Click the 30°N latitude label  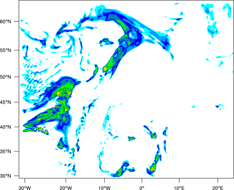6,176
